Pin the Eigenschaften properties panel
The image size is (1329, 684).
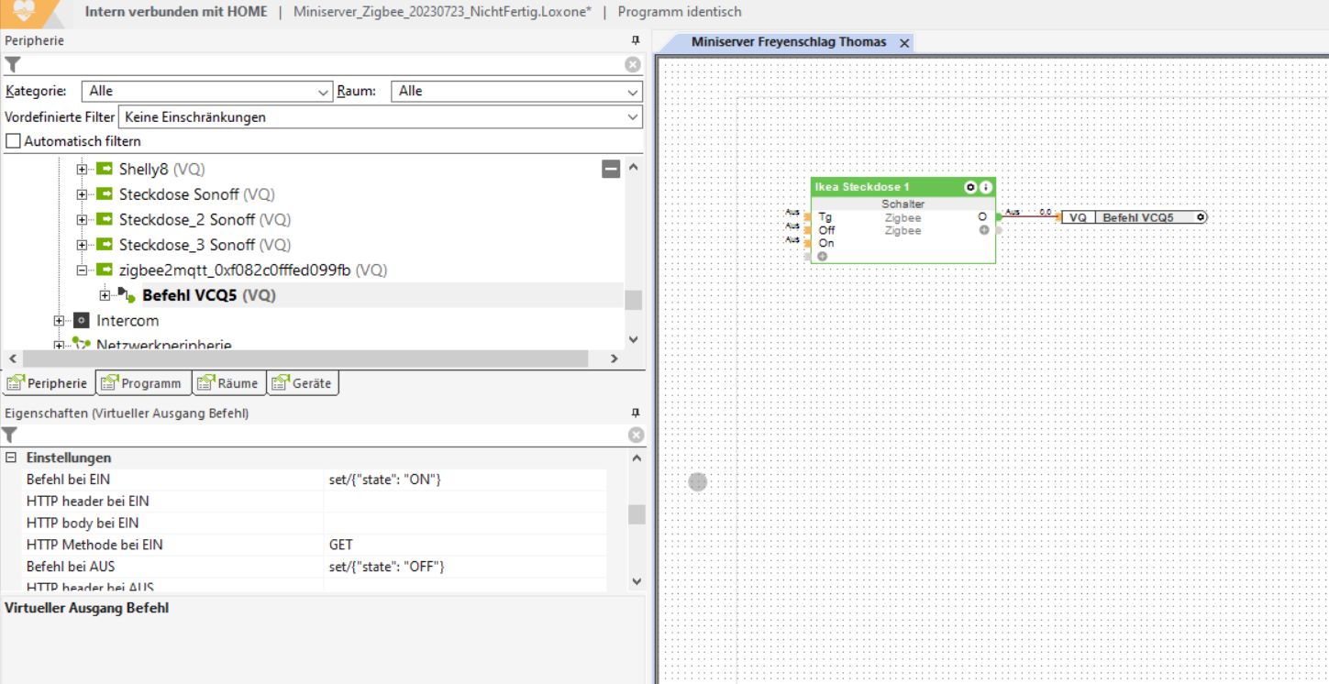635,414
